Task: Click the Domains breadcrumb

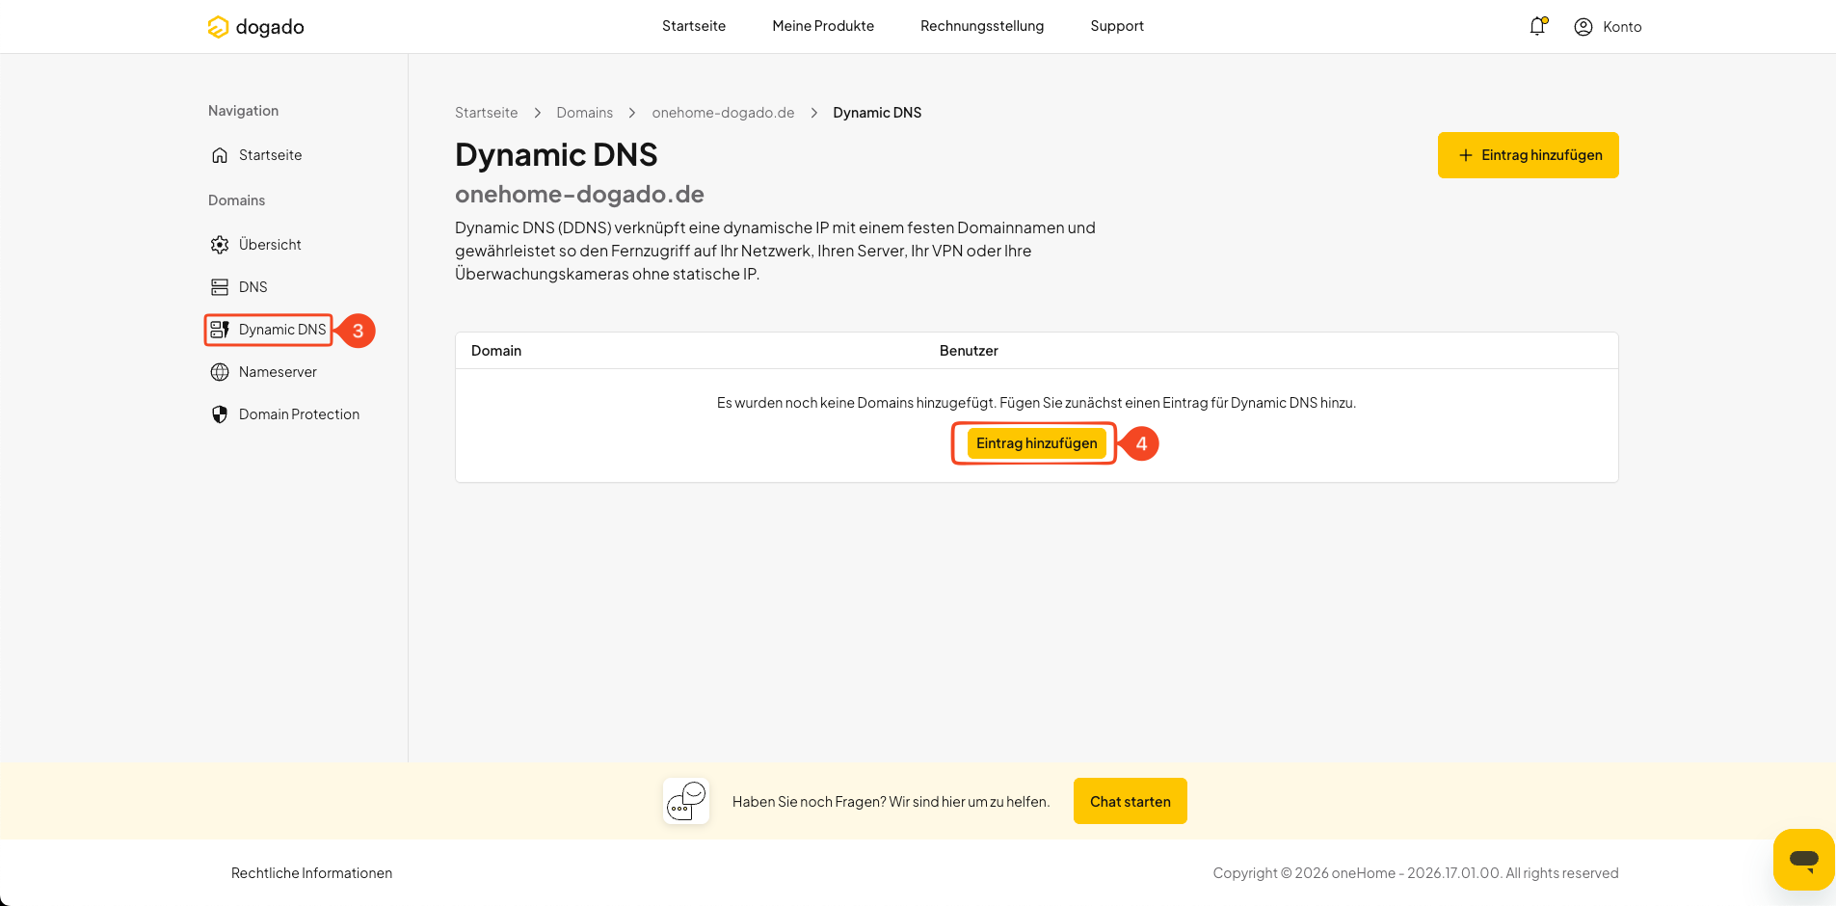Action: coord(584,113)
